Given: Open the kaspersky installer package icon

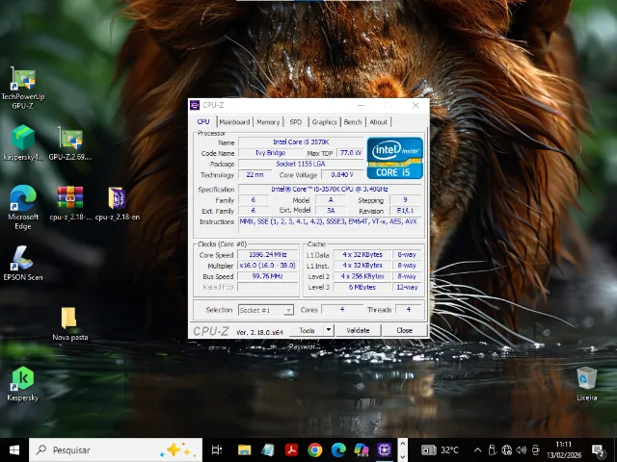Looking at the screenshot, I should (23, 143).
